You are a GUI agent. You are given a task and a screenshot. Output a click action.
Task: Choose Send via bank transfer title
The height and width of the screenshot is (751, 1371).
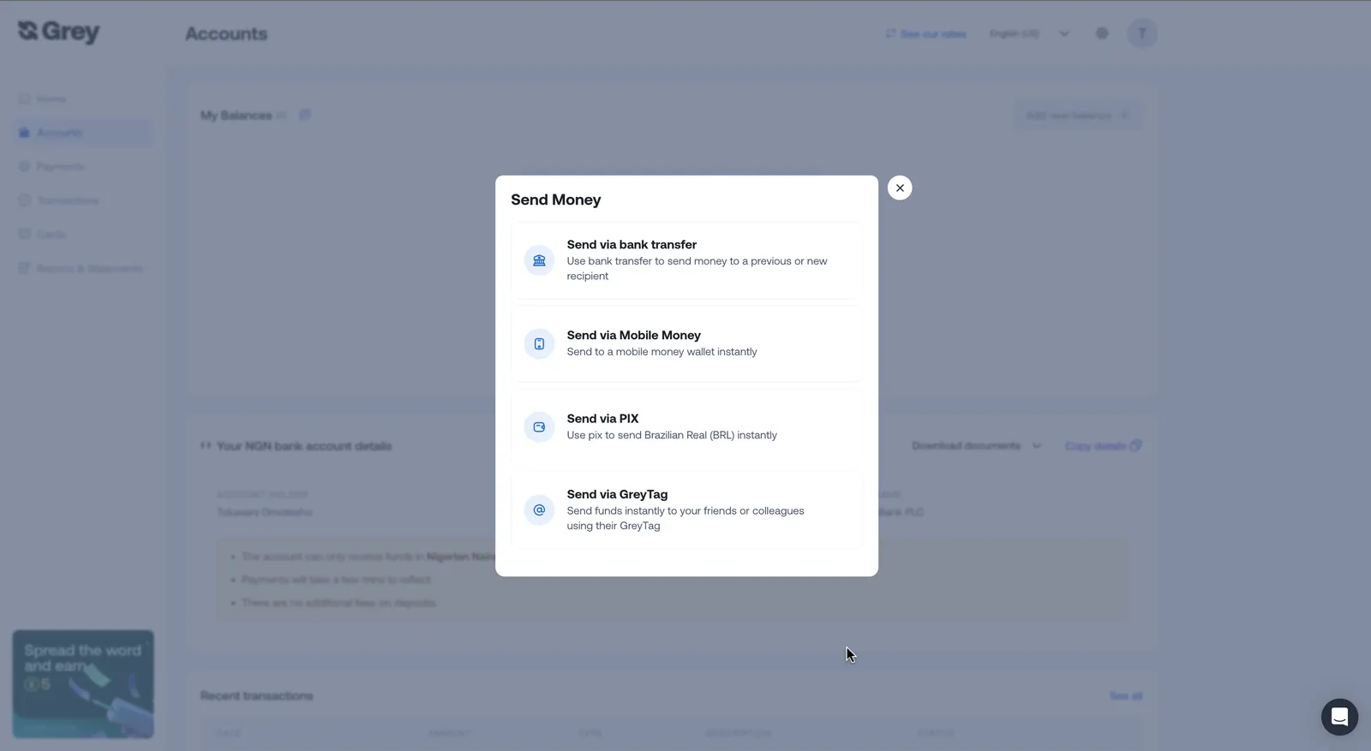coord(632,245)
